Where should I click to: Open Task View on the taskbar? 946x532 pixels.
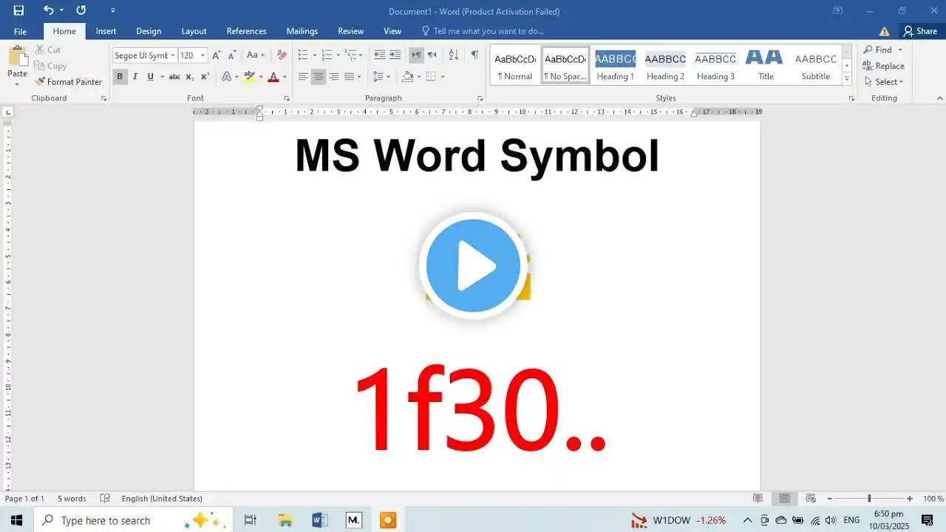[250, 520]
